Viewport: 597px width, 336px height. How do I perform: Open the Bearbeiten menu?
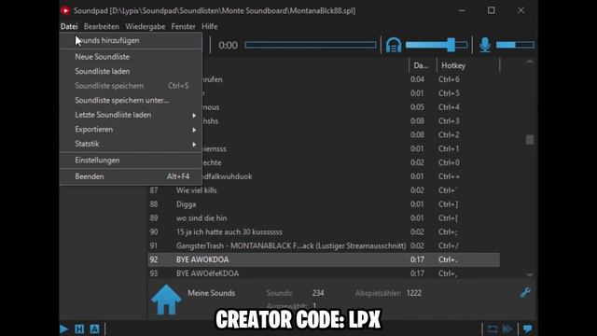pos(102,26)
